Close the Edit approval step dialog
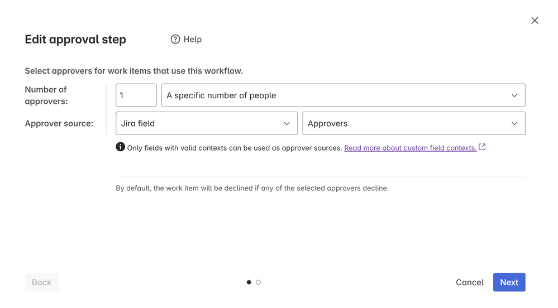Viewport: 558px width, 308px height. point(535,21)
